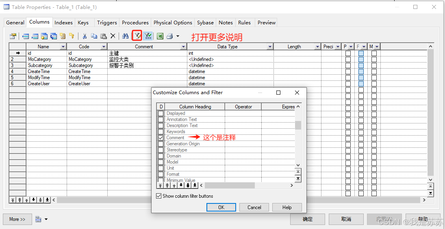Viewport: 445px width, 229px height.
Task: Switch to the Keys tab
Action: pyautogui.click(x=83, y=23)
